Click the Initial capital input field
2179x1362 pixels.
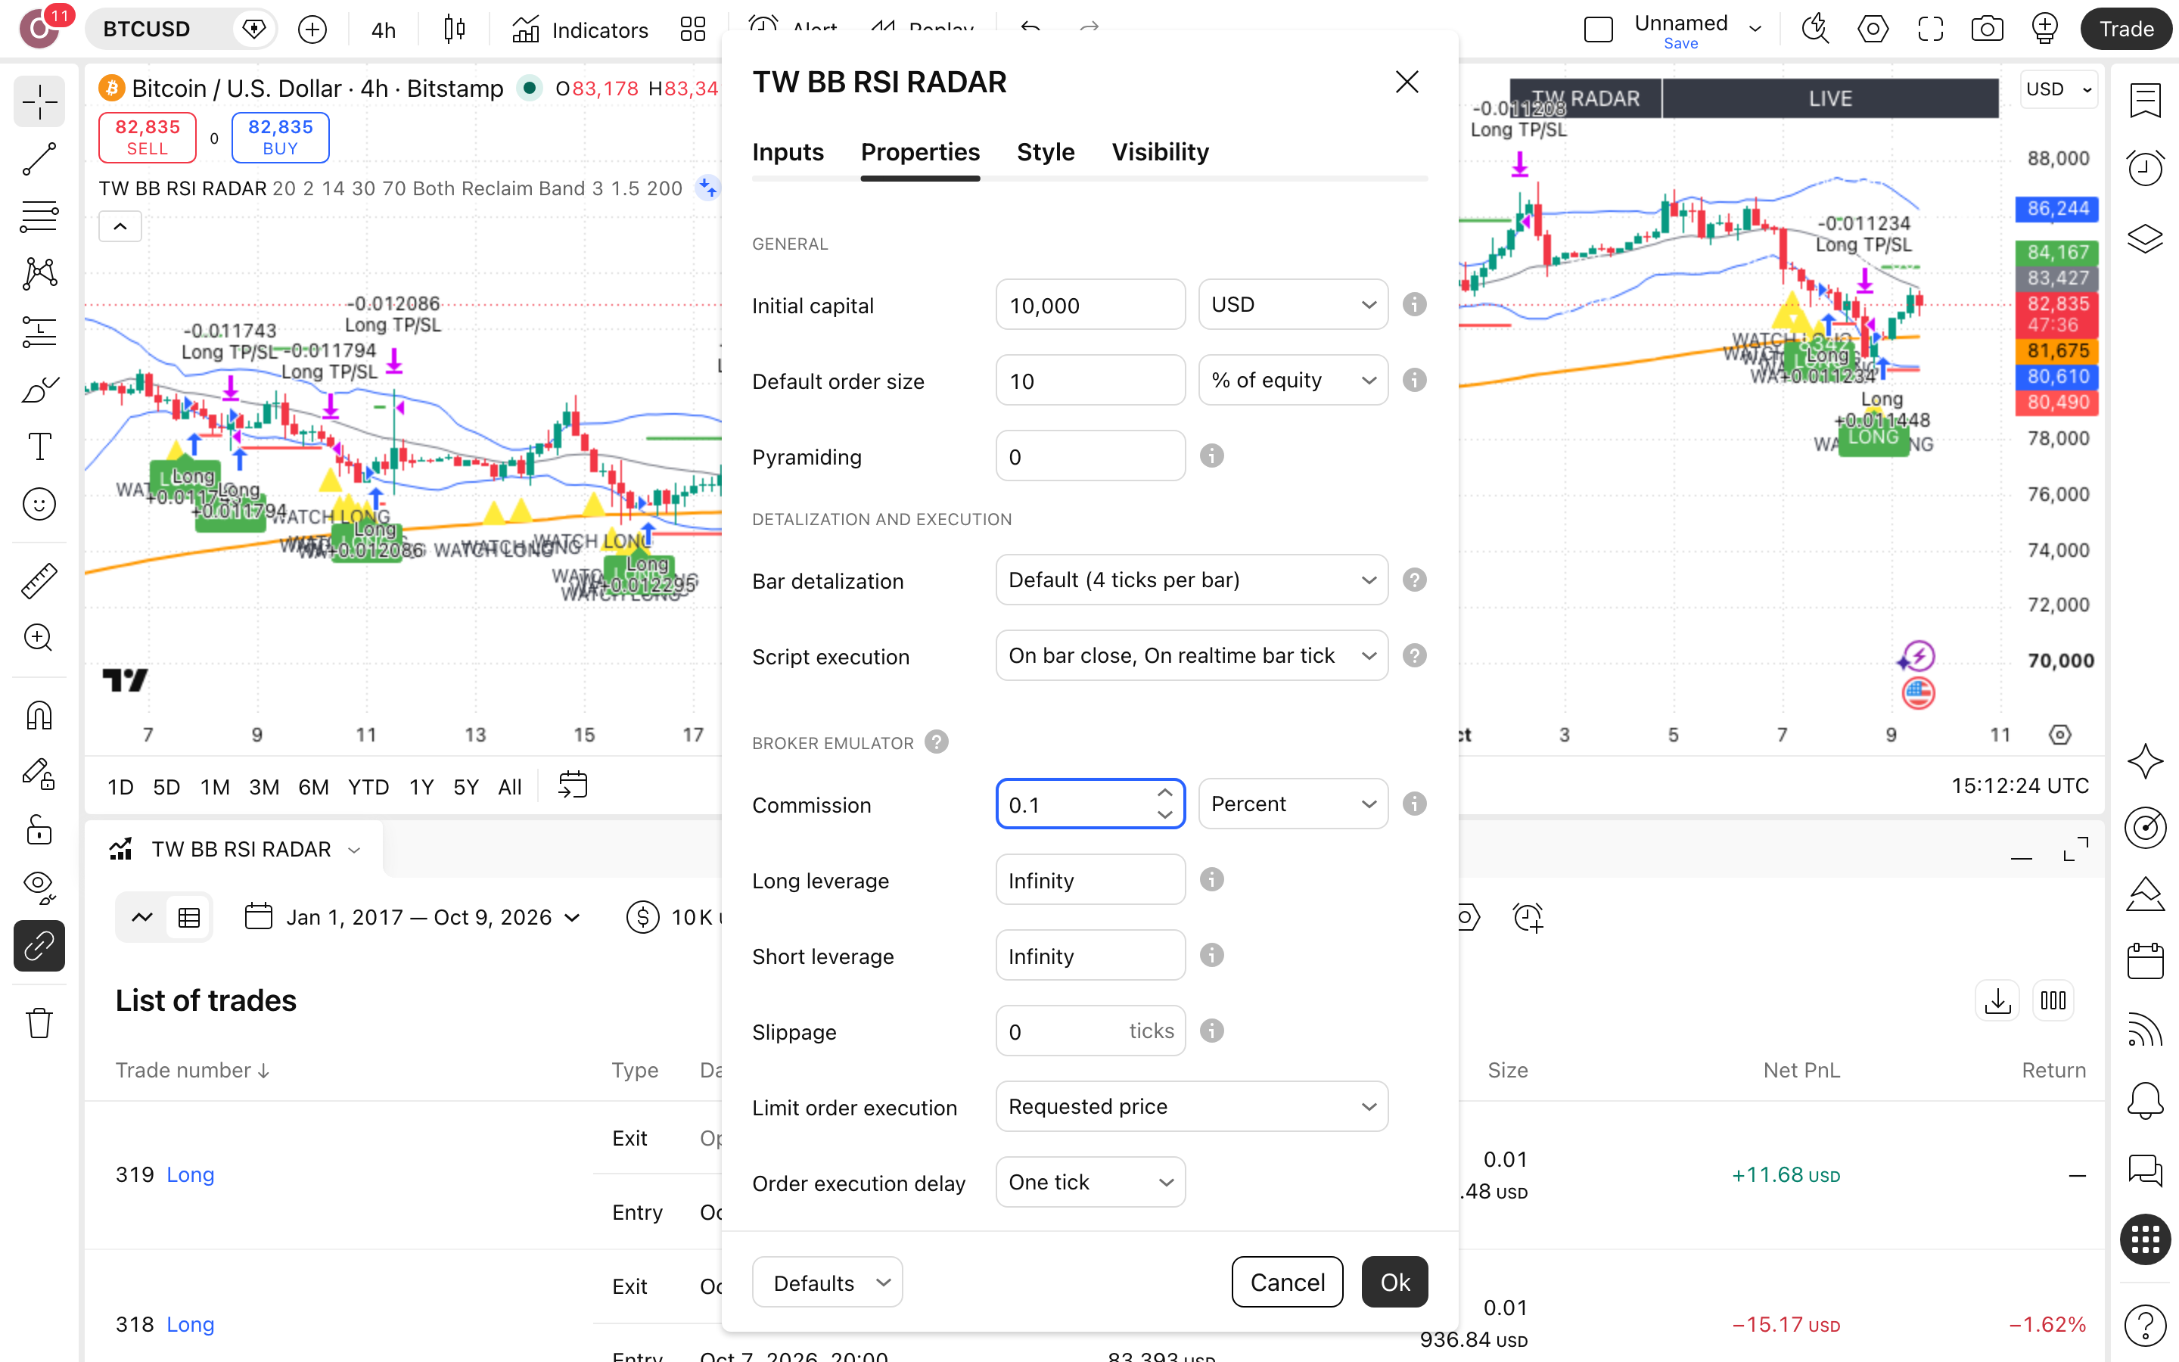(x=1090, y=304)
